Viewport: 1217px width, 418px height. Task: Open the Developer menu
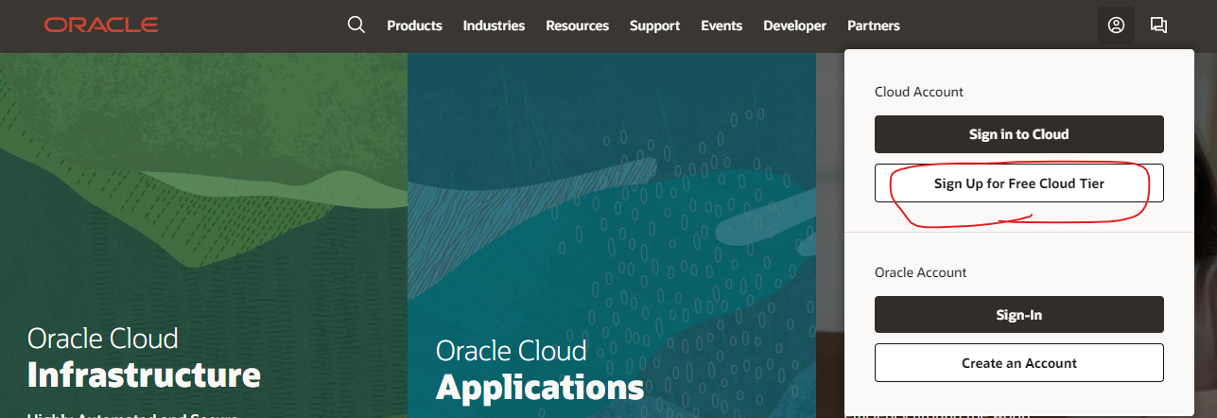pyautogui.click(x=794, y=26)
